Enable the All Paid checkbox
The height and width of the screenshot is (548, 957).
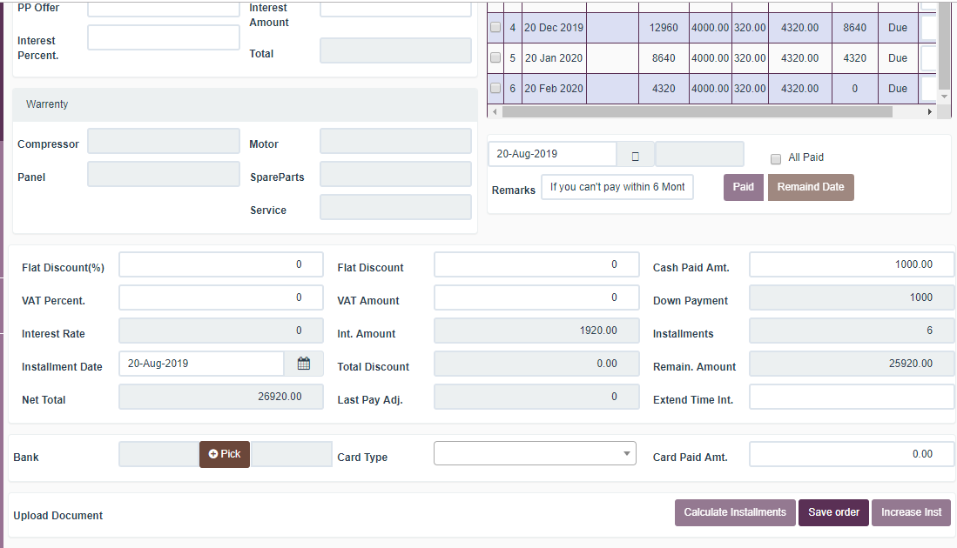774,158
